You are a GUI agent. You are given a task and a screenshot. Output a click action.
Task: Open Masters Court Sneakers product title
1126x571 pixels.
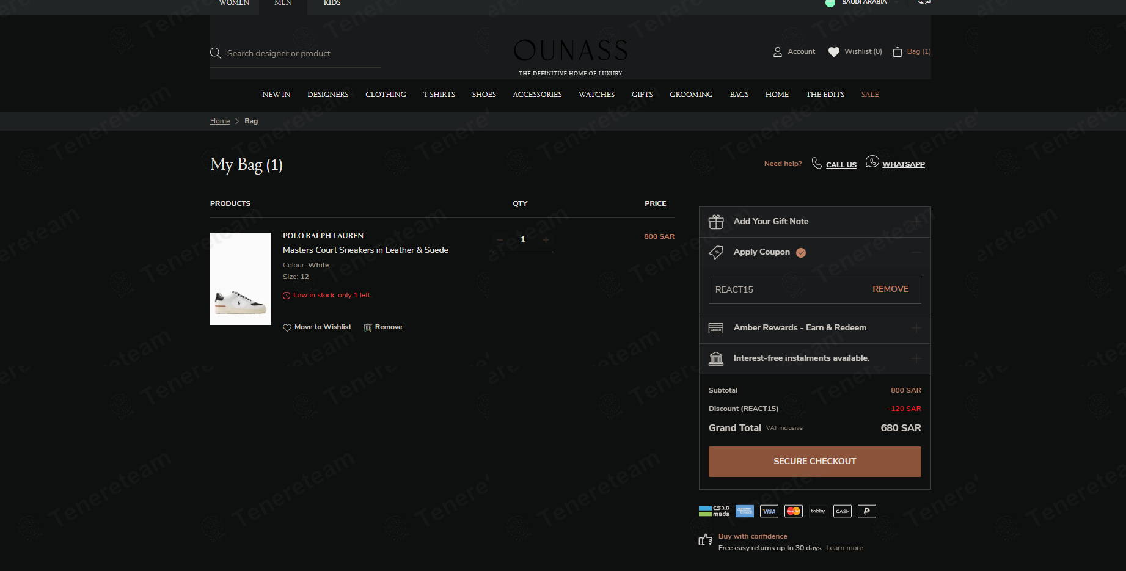[x=365, y=250]
